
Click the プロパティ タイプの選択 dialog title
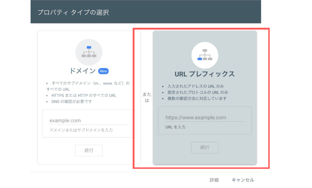73,12
